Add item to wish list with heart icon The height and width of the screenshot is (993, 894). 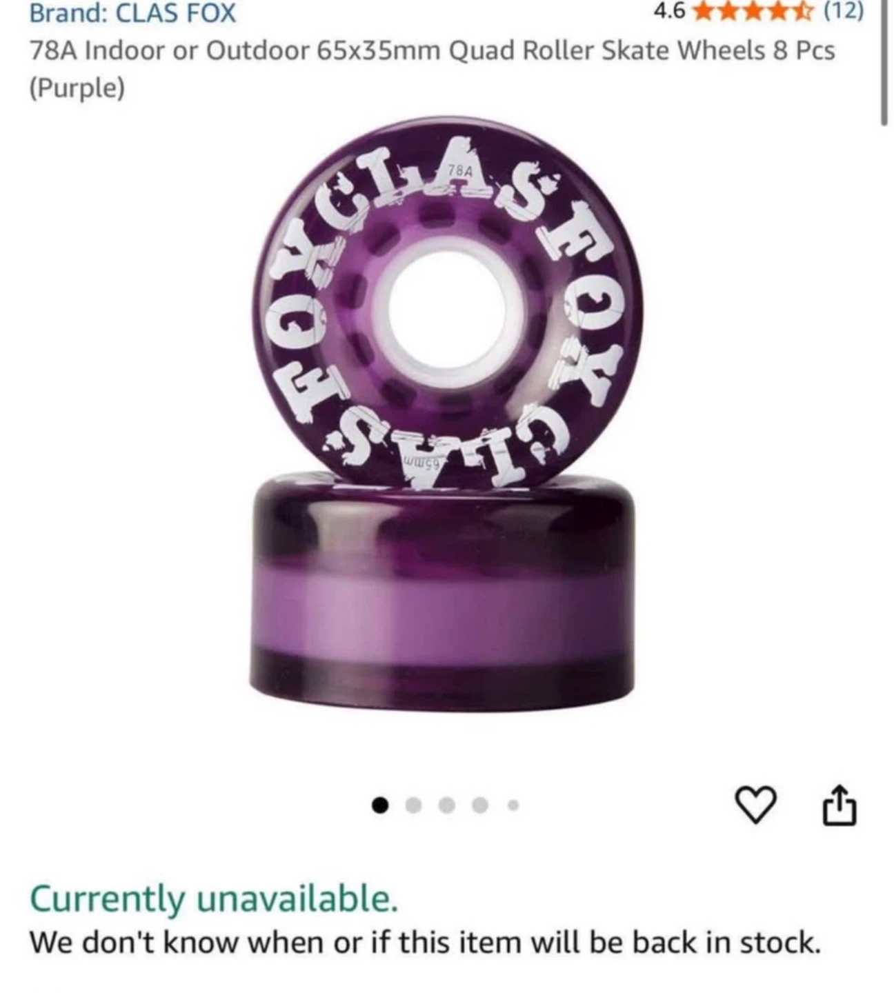[x=756, y=805]
